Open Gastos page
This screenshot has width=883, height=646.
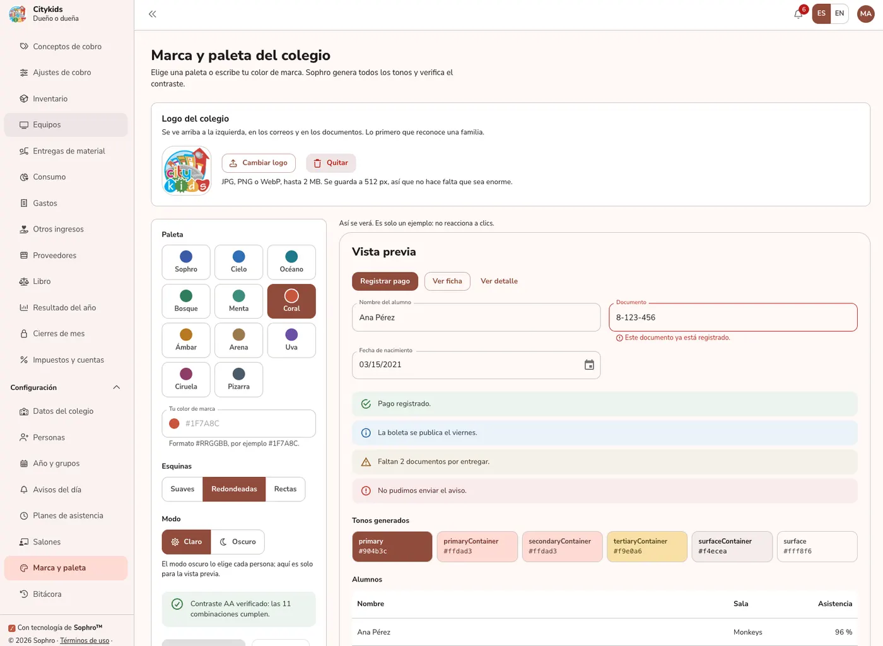pos(66,203)
